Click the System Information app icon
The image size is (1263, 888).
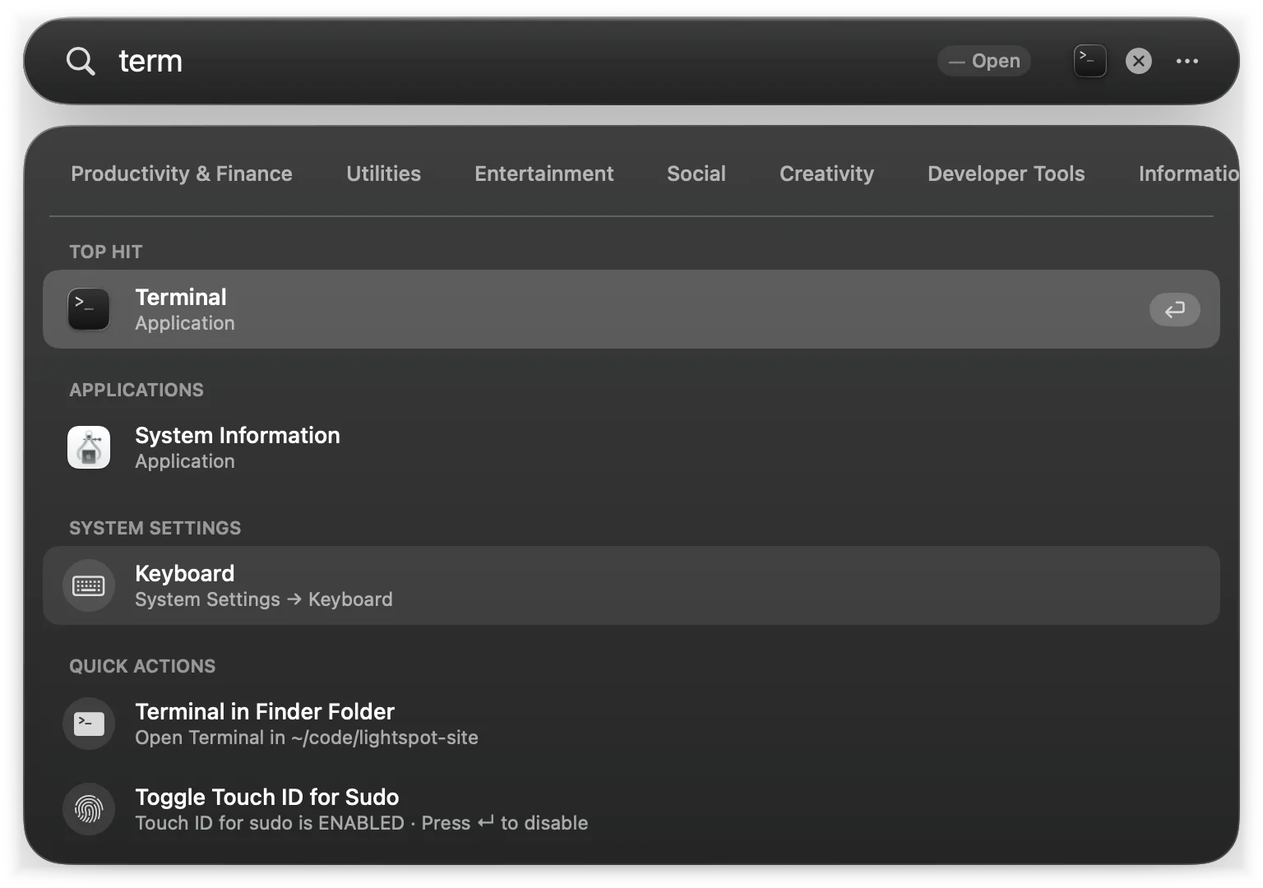tap(89, 447)
